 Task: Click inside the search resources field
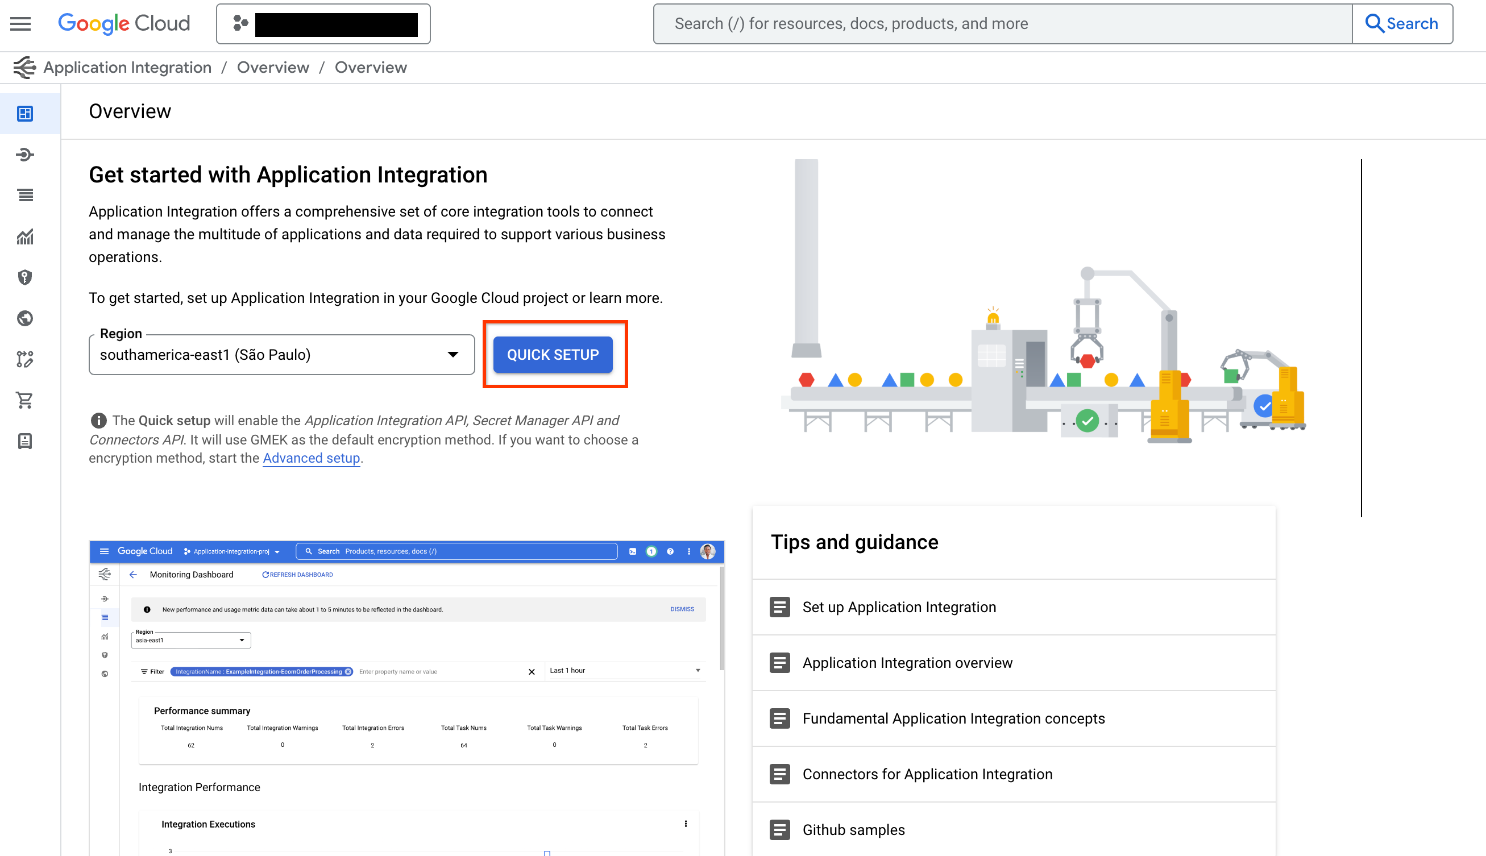point(999,23)
